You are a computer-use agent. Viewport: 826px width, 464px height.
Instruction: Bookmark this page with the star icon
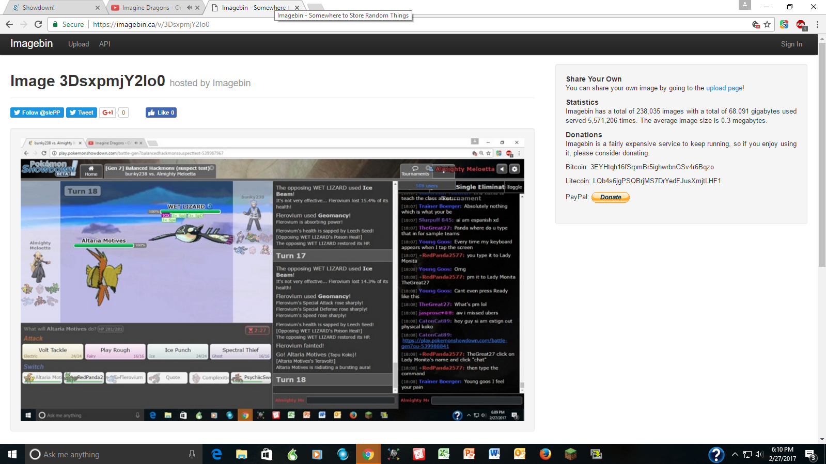pyautogui.click(x=767, y=24)
